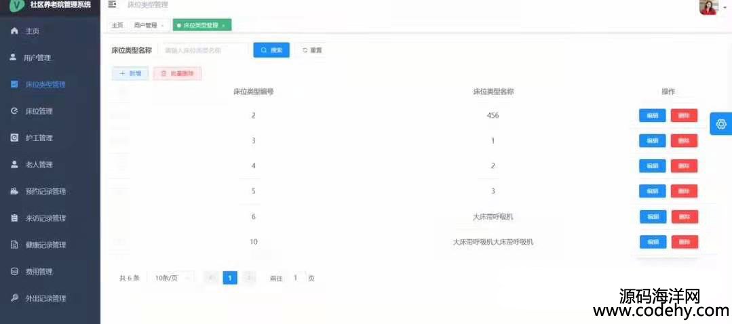Select the 护工管理 sidebar icon
Image resolution: width=732 pixels, height=324 pixels.
(14, 138)
